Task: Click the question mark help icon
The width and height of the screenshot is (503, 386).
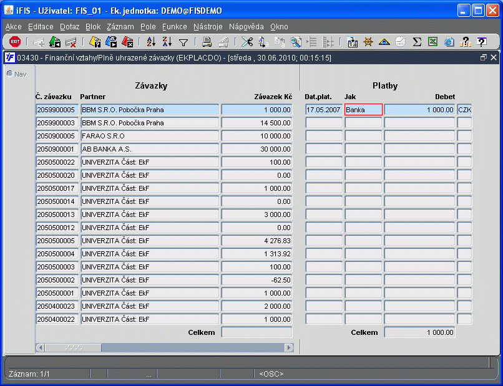Action: (x=481, y=42)
